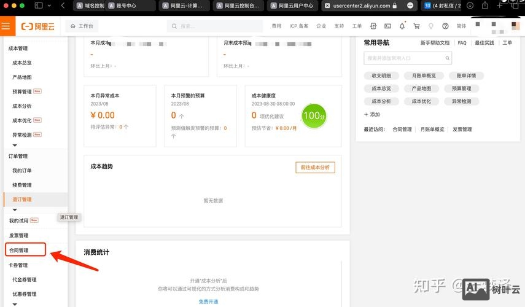Viewport: 525px width, 307px height.
Task: Open the orange hamburger menu
Action: click(x=6, y=26)
